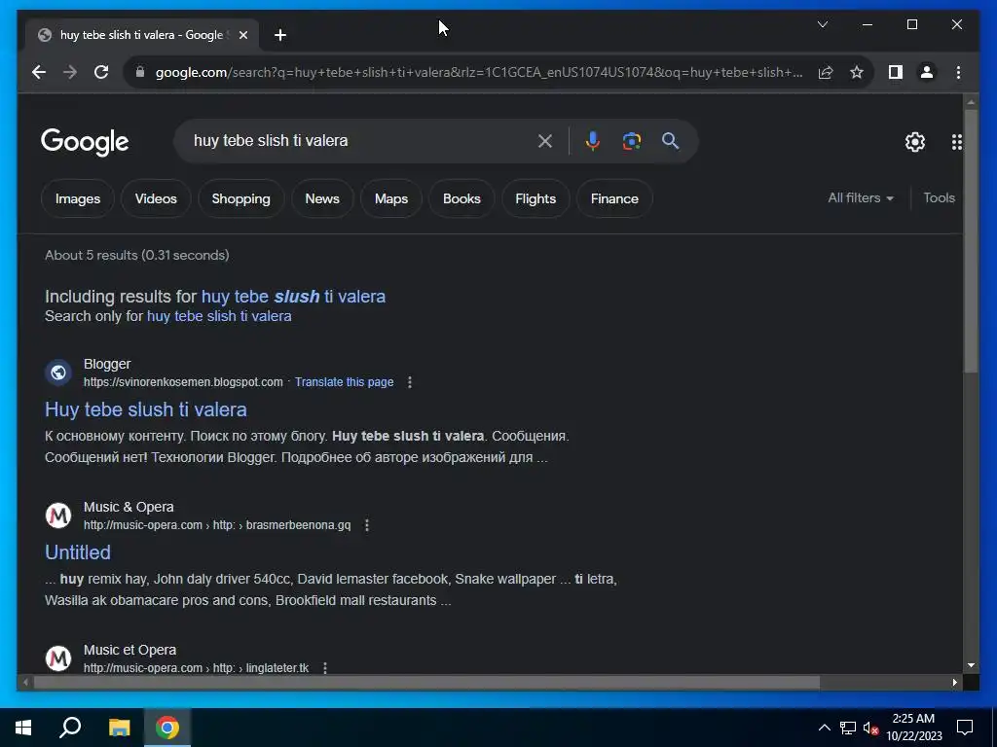Go to the Google logo homepage
The image size is (997, 747).
85,142
